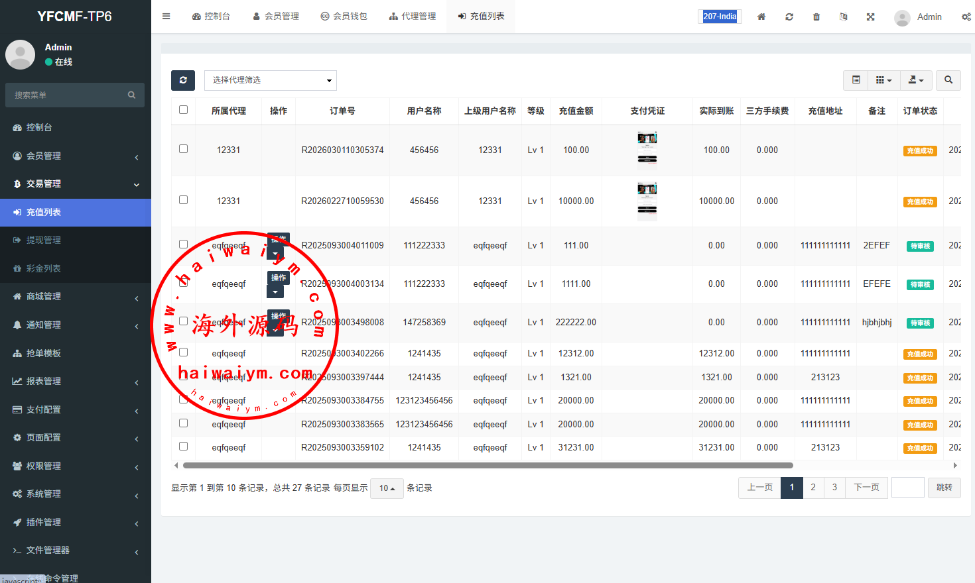Screen dimensions: 975x583
Task: Click the search magnifier button above table
Action: (x=948, y=80)
